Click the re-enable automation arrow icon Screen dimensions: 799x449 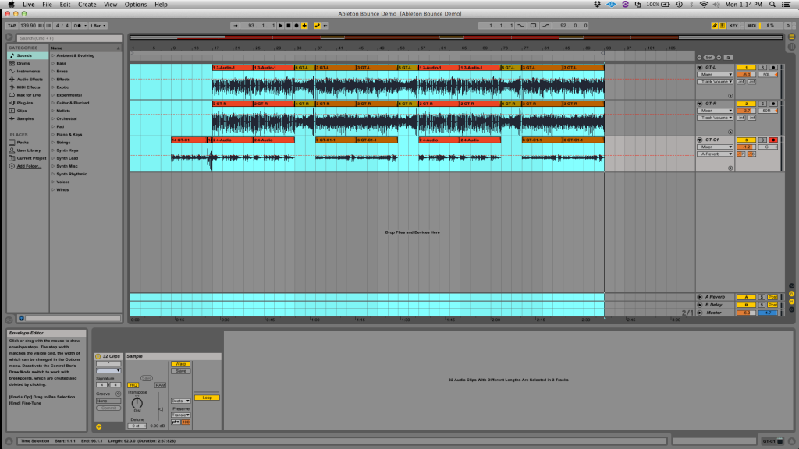325,26
